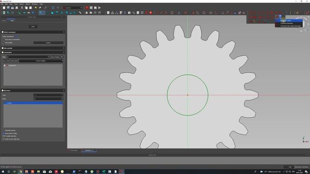Click the Show Listed button
Screen dimensions: 310x174
pyautogui.click(x=6, y=61)
